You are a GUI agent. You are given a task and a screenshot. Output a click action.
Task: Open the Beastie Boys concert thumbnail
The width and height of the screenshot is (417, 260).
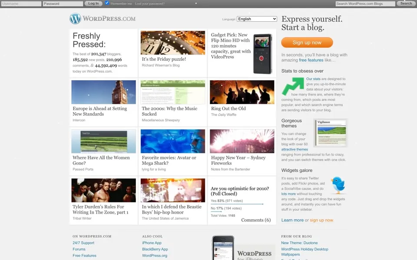(173, 190)
